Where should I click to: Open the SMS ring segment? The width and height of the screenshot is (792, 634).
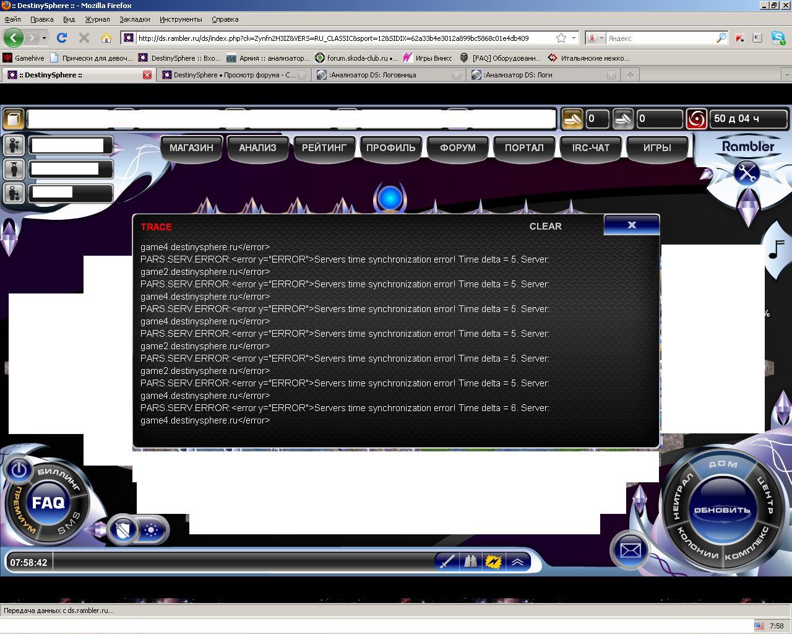tap(69, 524)
